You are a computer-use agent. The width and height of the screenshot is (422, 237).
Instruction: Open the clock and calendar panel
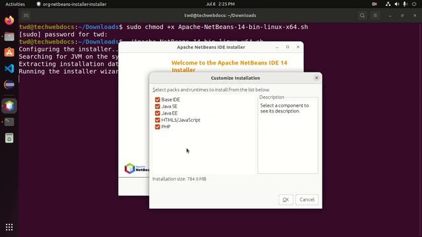(220, 4)
